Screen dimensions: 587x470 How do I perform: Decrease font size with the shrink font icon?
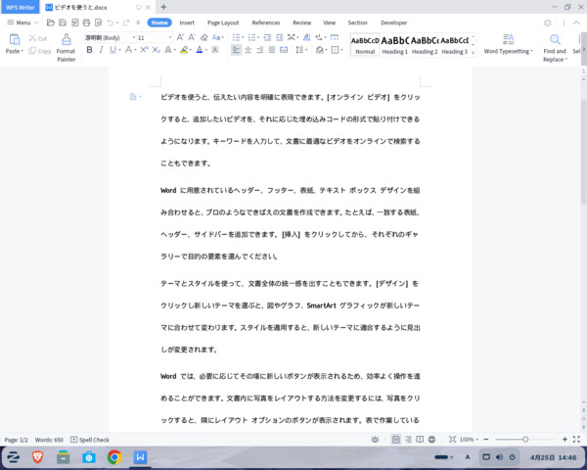pyautogui.click(x=192, y=37)
